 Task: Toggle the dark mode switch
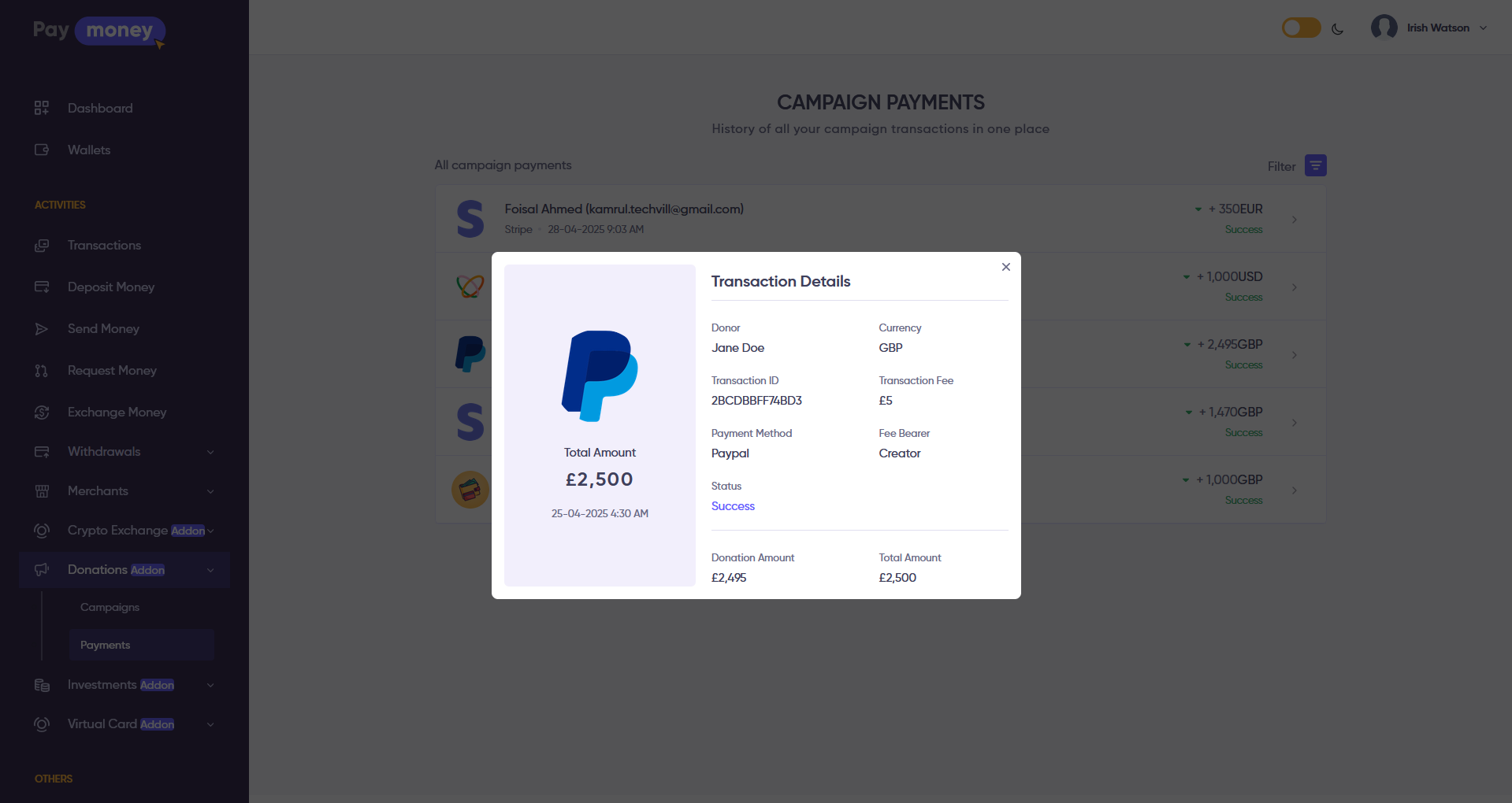coord(1301,28)
